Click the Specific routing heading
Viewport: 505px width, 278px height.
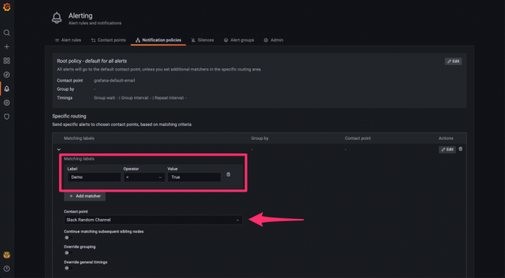click(69, 116)
